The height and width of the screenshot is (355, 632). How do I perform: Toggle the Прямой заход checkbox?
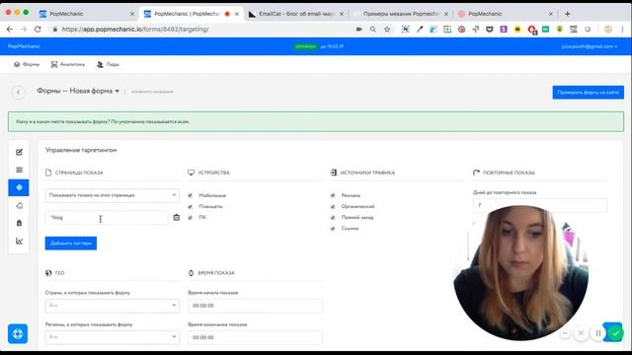(x=333, y=217)
